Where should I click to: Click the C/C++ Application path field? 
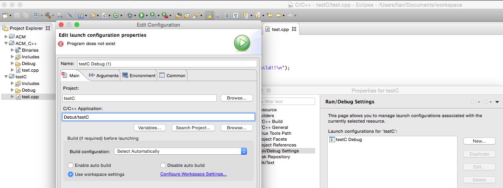(159, 117)
